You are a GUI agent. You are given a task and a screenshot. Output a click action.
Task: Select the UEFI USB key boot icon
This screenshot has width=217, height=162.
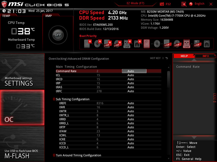coord(127,44)
